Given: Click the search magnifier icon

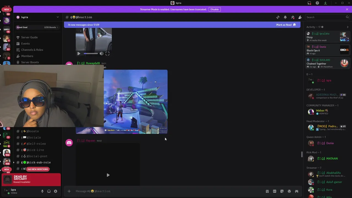Looking at the screenshot, I should coord(347,17).
